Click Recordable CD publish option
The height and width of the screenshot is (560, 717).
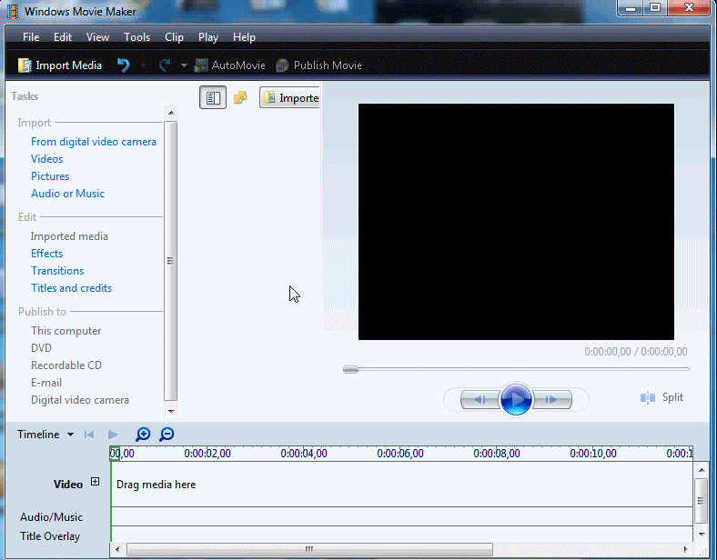coord(66,365)
